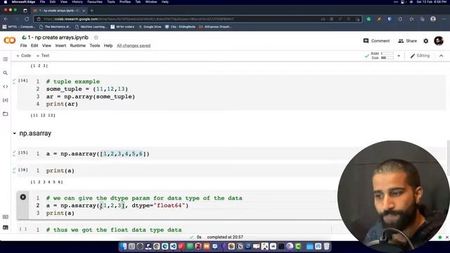Open the RAM Disk runtime dropdown arrow

tap(399, 56)
